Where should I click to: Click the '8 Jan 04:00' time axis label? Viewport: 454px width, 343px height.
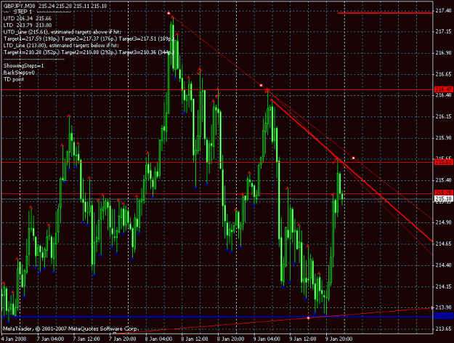pyautogui.click(x=158, y=339)
